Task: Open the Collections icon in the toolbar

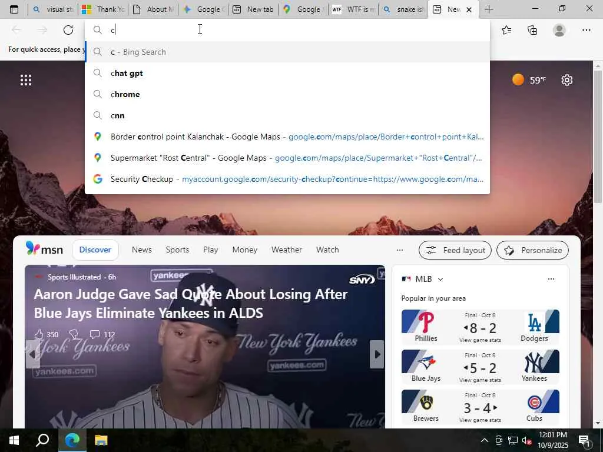Action: click(x=532, y=29)
